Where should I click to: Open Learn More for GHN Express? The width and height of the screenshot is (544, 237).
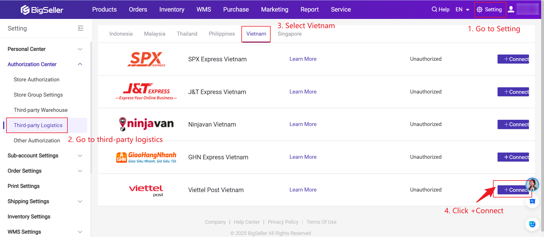pyautogui.click(x=303, y=157)
